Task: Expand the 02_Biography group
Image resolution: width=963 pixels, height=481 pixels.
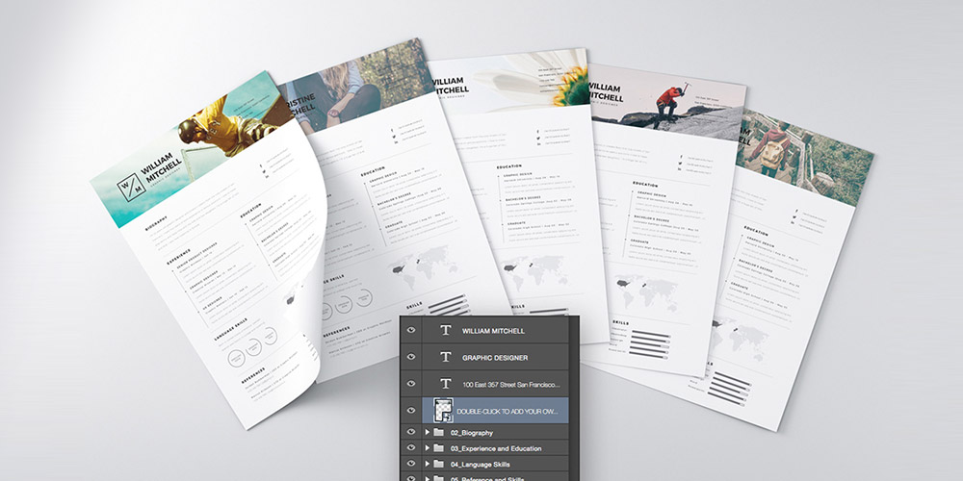Action: [427, 434]
